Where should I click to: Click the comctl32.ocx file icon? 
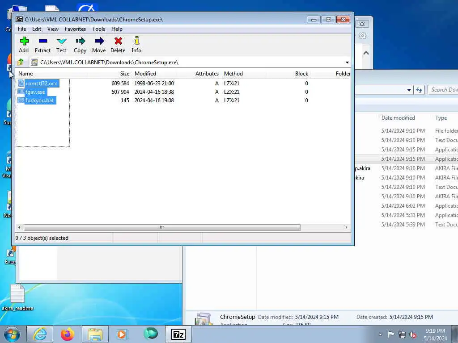click(x=21, y=84)
